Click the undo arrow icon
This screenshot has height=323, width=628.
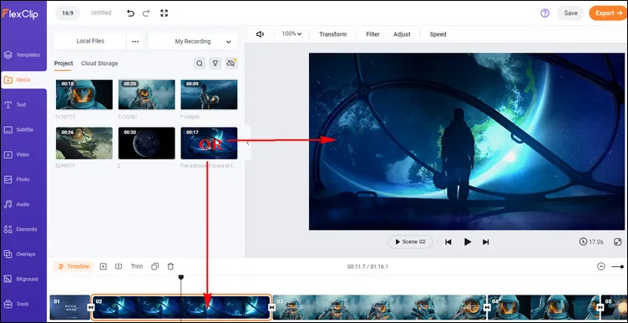(x=130, y=13)
